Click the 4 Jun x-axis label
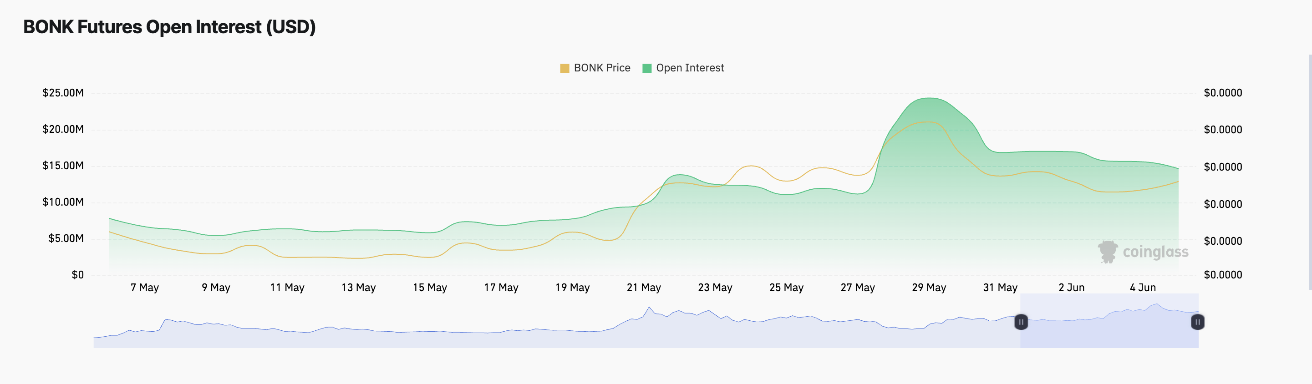Viewport: 1312px width, 384px height. (x=1143, y=288)
